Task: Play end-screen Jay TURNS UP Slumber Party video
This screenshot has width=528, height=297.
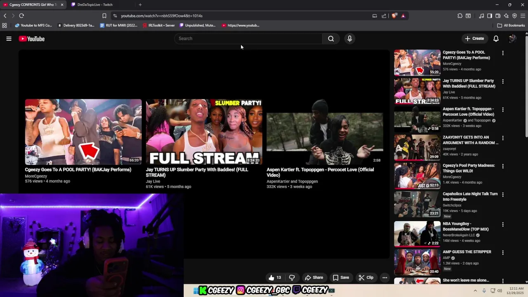Action: tap(204, 132)
